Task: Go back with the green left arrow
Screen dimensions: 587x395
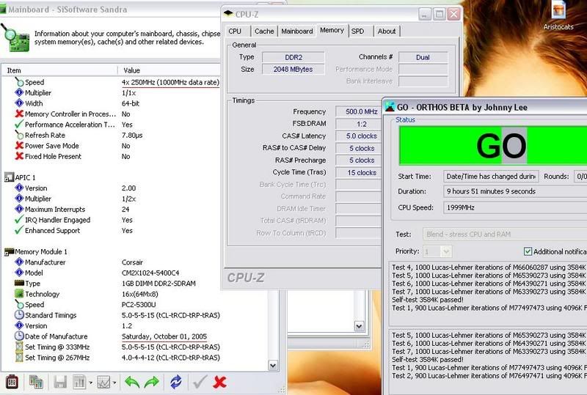Action: pos(132,383)
